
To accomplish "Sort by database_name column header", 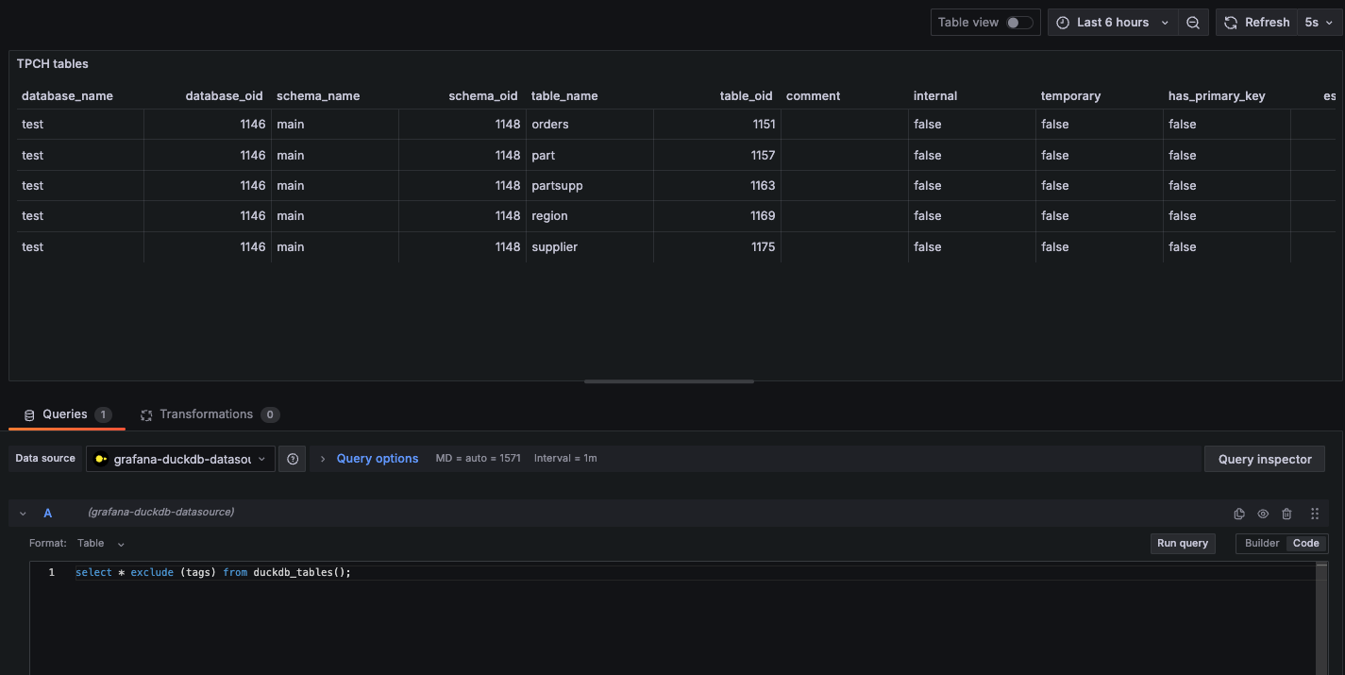I will (67, 95).
